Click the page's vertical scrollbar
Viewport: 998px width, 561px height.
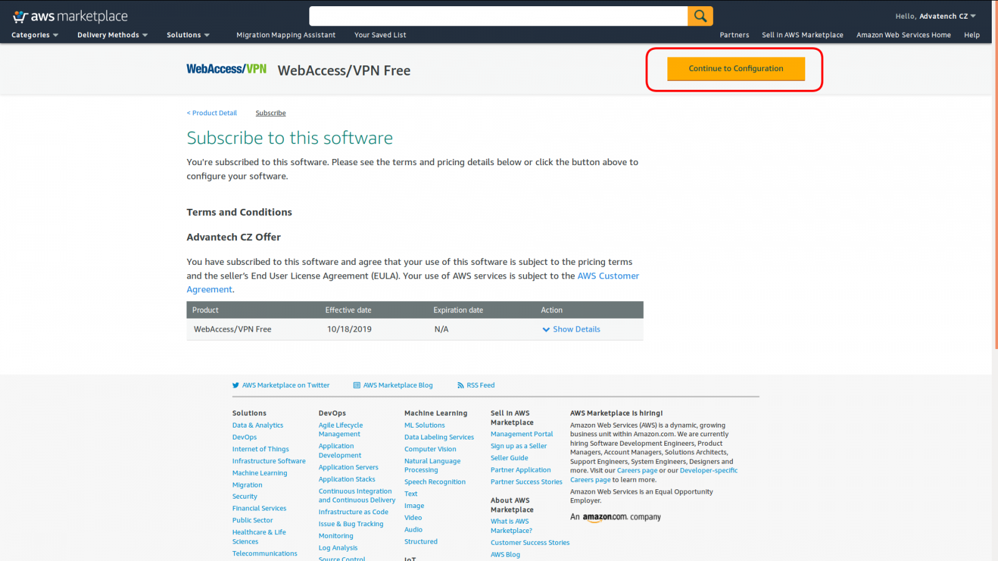[995, 187]
